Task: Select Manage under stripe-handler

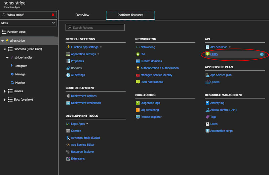Action: [x=20, y=74]
